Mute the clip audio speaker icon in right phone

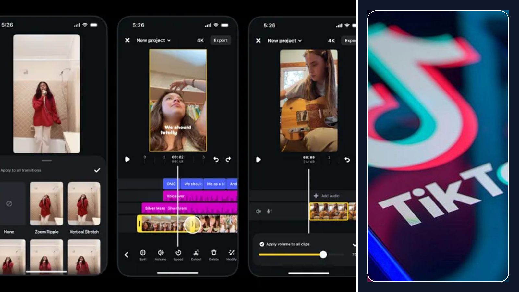[x=259, y=211]
